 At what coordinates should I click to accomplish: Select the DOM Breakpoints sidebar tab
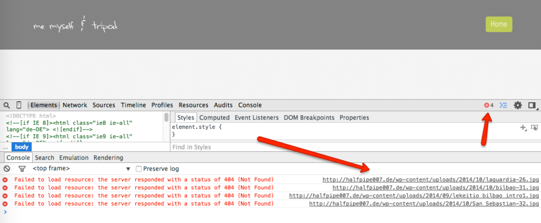[309, 118]
